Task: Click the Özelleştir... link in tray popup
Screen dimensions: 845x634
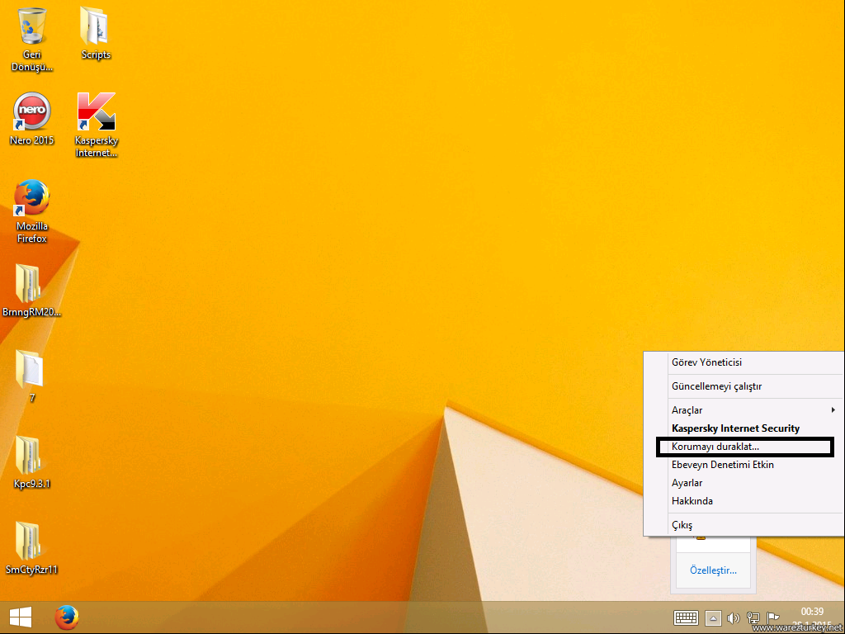Action: point(713,570)
